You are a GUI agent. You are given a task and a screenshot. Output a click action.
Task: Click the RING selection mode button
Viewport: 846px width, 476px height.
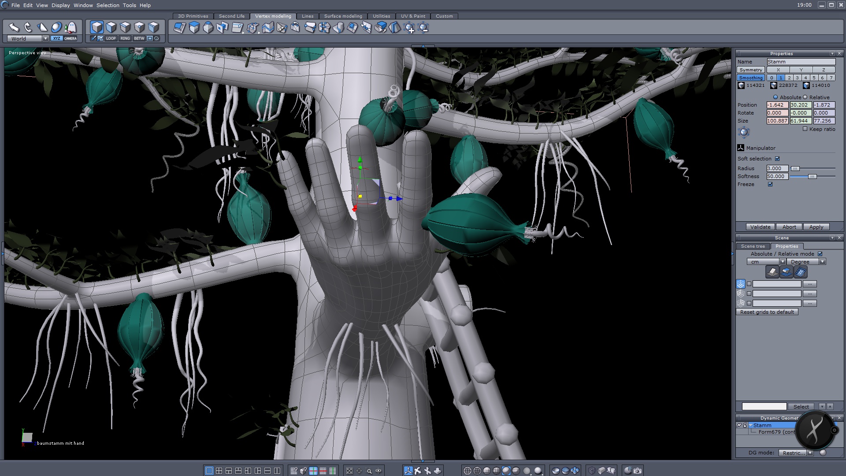[x=125, y=38]
